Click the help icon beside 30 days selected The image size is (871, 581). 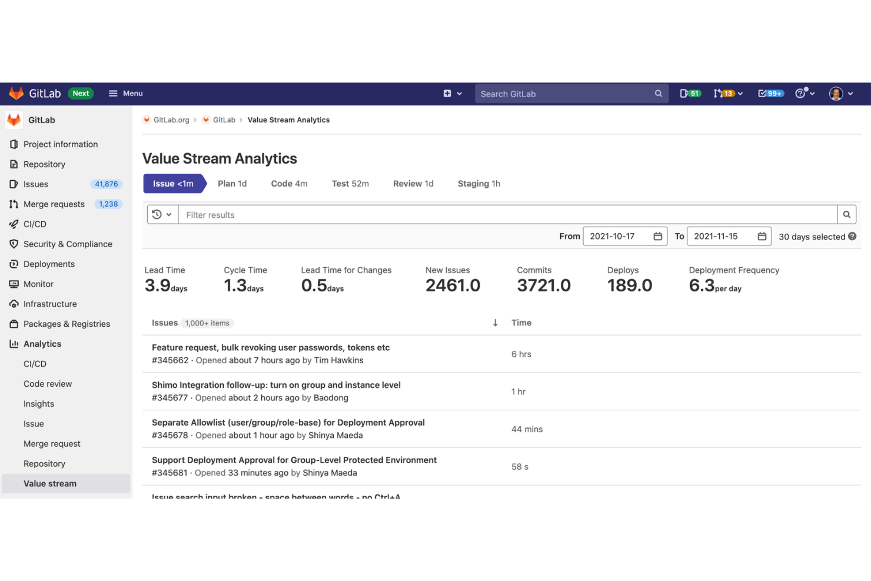(852, 236)
